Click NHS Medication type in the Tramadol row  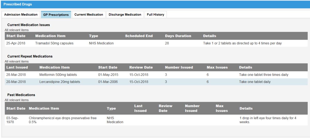pos(101,43)
